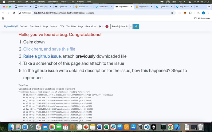The width and height of the screenshot is (212, 132).
Task: Click the 'Click here, and save this file' link
Action: point(49,49)
